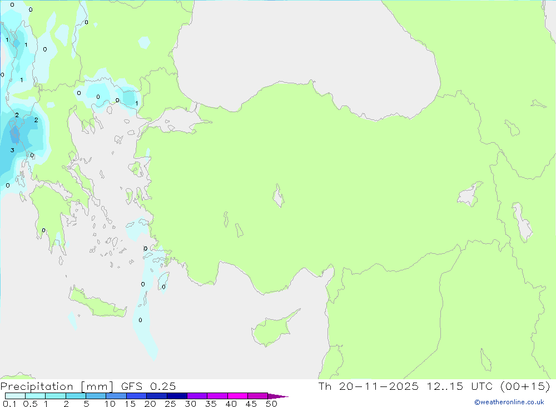The height and width of the screenshot is (407, 556).
Task: Select the 2–5 mm legend color swatch
Action: point(76,396)
